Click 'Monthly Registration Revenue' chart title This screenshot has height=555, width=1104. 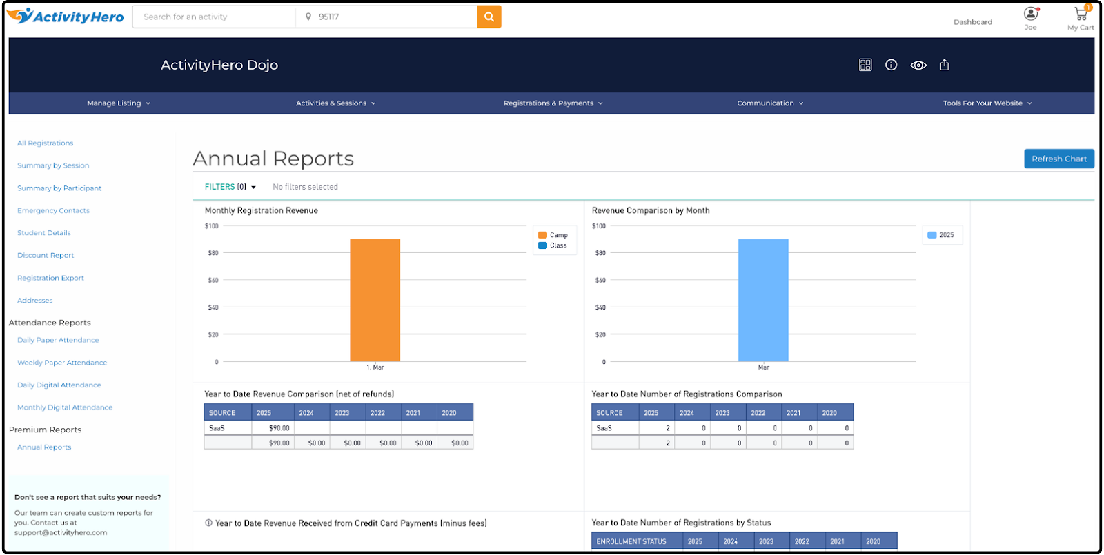coord(262,211)
